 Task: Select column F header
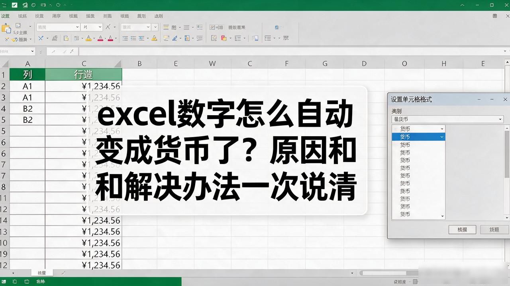pyautogui.click(x=286, y=64)
